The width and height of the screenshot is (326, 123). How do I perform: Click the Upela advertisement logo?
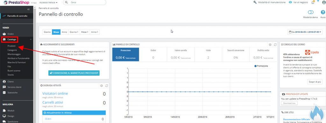tap(312, 52)
